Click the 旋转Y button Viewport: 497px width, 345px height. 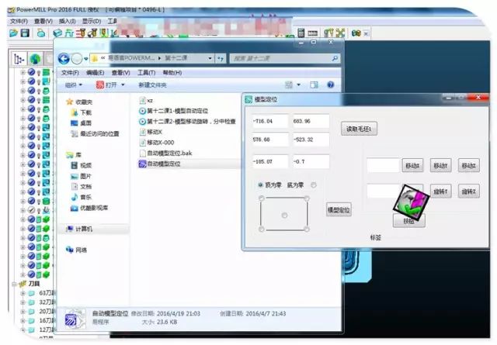pyautogui.click(x=440, y=191)
